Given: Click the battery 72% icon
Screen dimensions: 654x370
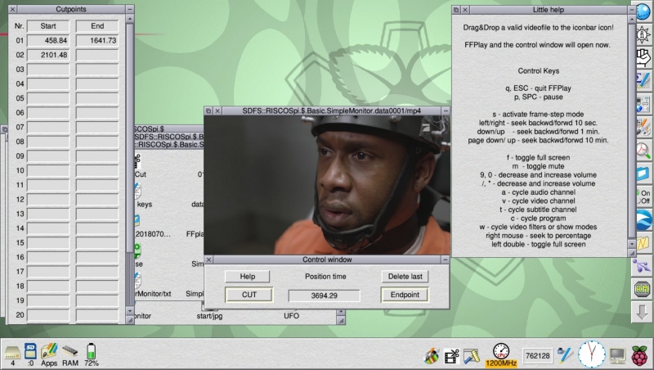Looking at the screenshot, I should (91, 352).
